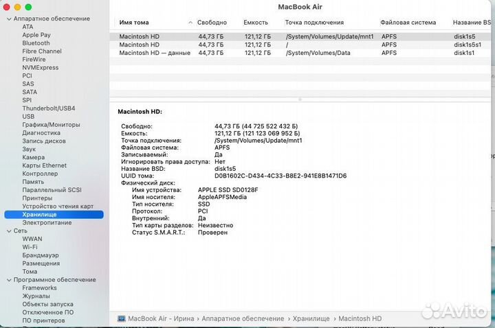
Task: Minimize window with yellow button
Action: (17, 7)
